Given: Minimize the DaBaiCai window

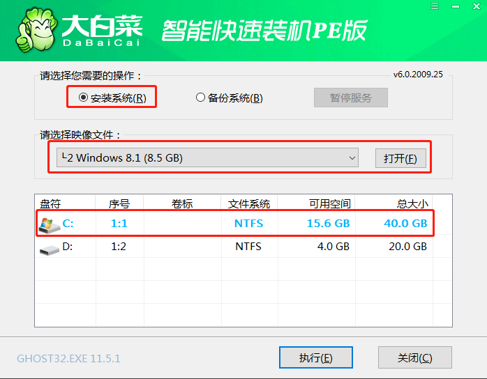Looking at the screenshot, I should click(x=456, y=6).
